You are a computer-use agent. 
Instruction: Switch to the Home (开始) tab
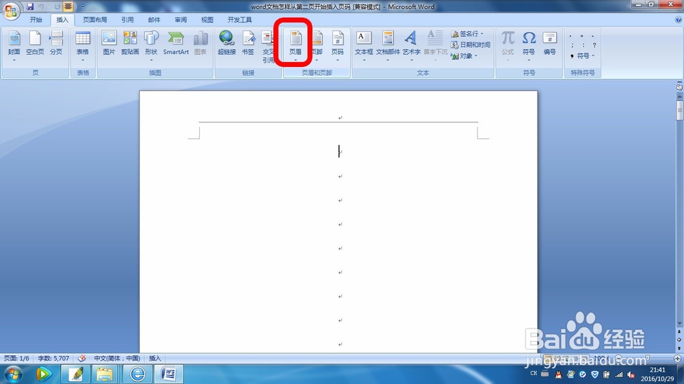[36, 20]
